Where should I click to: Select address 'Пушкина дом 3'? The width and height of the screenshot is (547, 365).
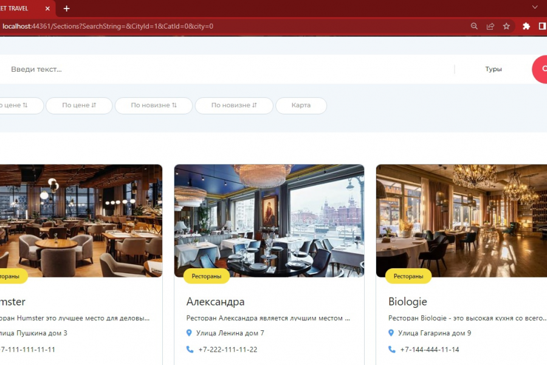coord(41,333)
